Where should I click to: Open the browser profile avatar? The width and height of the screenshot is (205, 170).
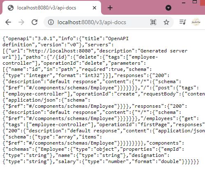coord(196,22)
